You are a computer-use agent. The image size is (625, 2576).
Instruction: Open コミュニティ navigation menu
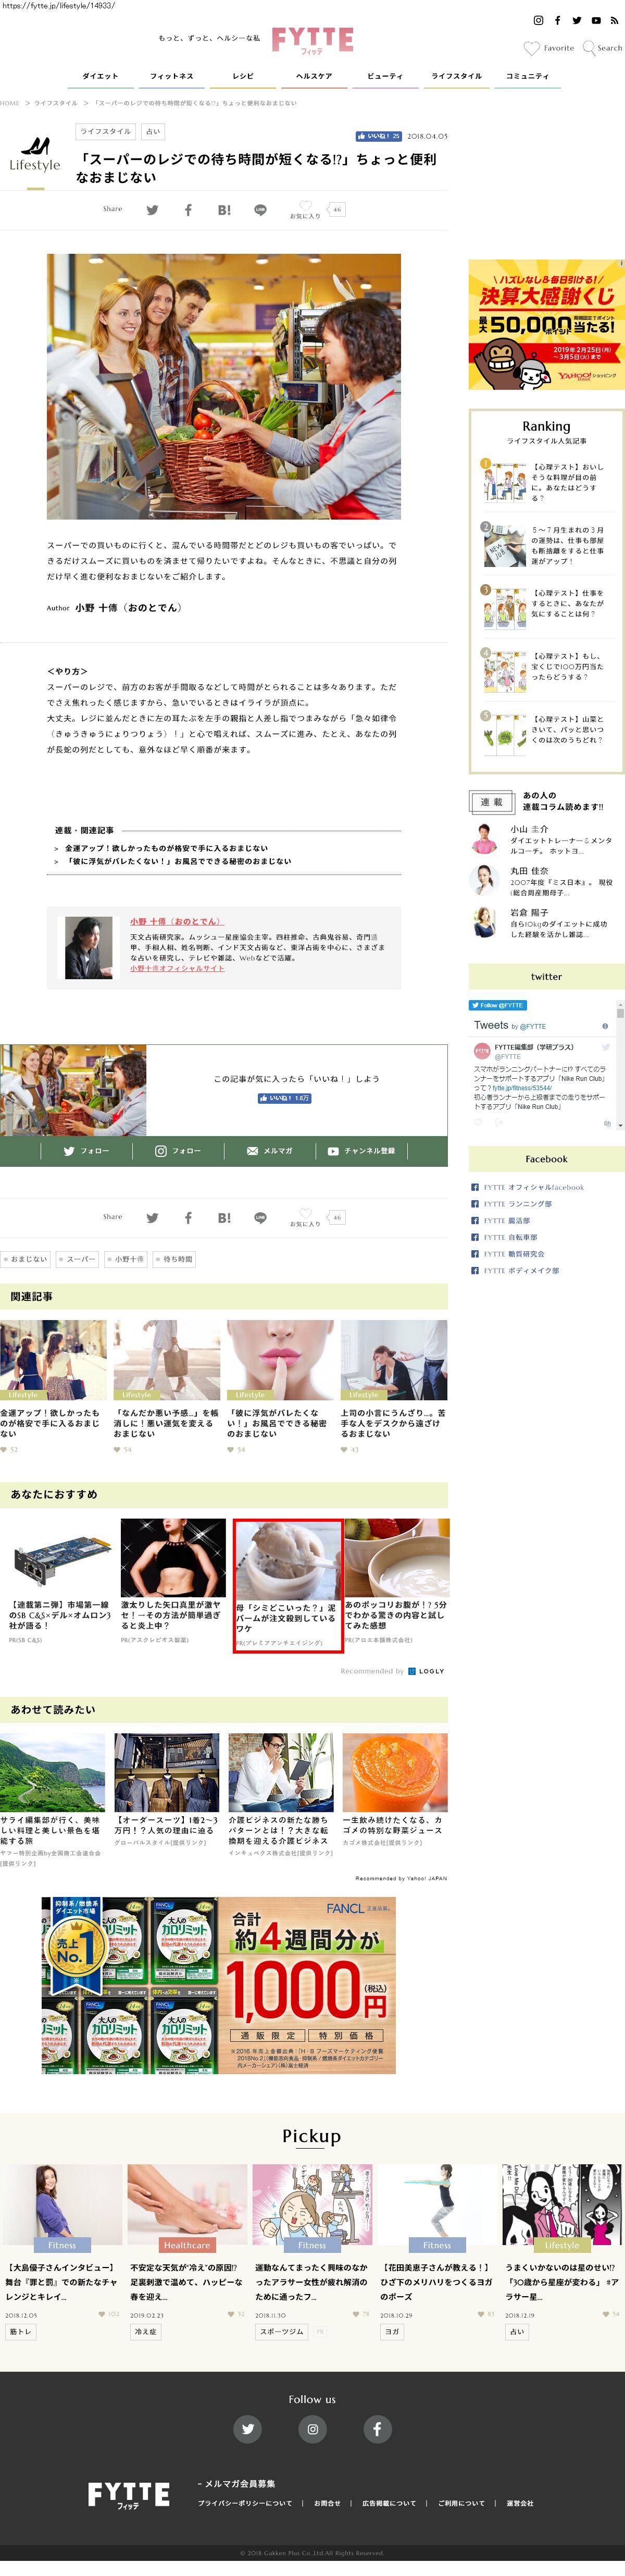click(527, 76)
